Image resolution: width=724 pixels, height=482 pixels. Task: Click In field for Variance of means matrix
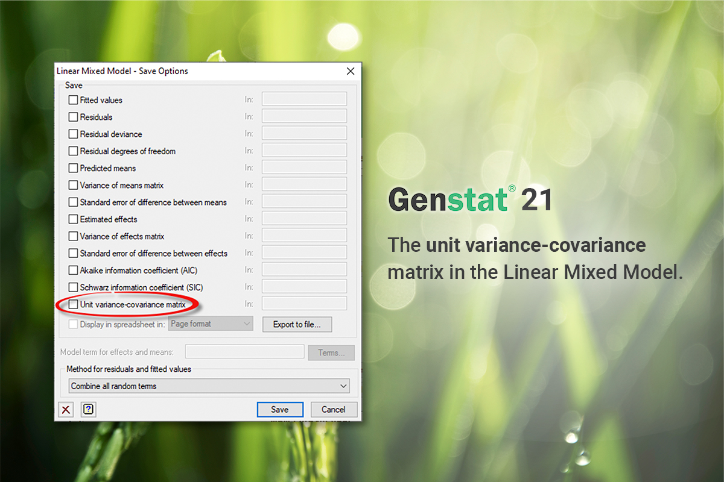(304, 184)
